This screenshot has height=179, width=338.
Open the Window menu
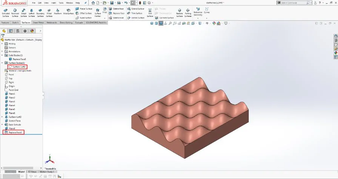coord(69,3)
